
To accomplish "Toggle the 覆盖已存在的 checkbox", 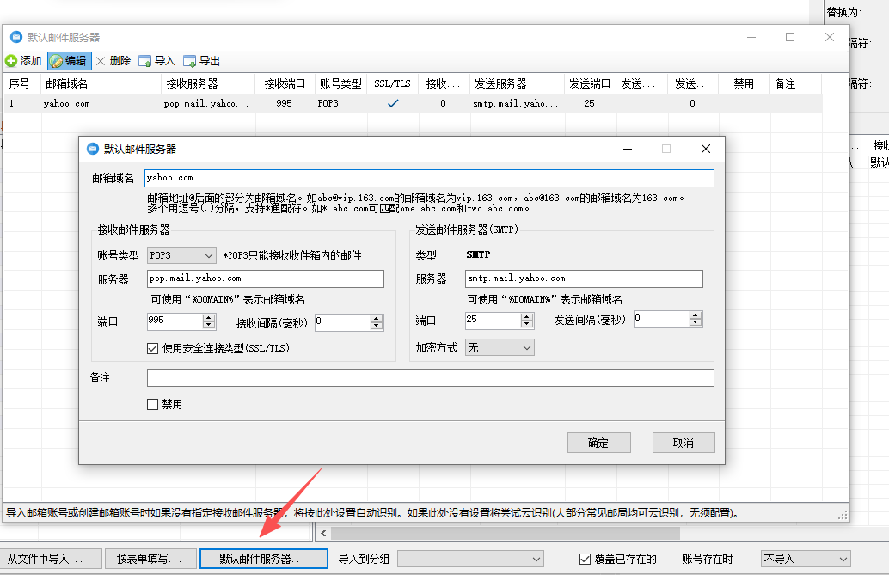I will point(586,560).
